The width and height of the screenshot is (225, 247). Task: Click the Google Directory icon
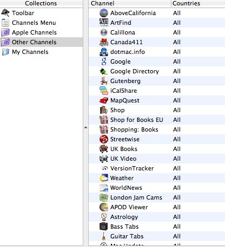pos(104,71)
